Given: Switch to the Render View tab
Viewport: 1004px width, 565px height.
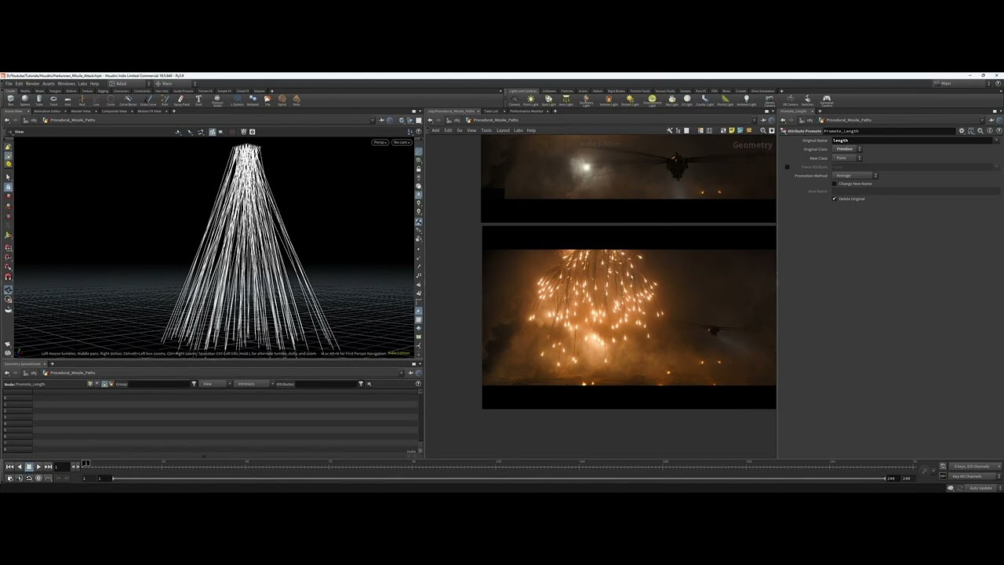Looking at the screenshot, I should click(x=81, y=111).
